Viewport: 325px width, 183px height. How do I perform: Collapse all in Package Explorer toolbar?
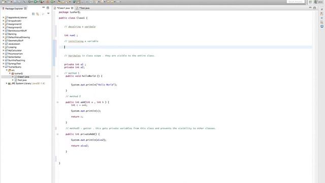click(34, 14)
